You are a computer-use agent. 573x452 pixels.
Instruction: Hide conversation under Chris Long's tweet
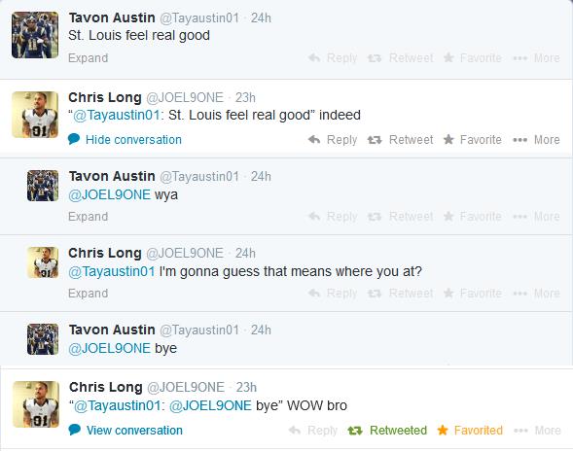point(133,139)
